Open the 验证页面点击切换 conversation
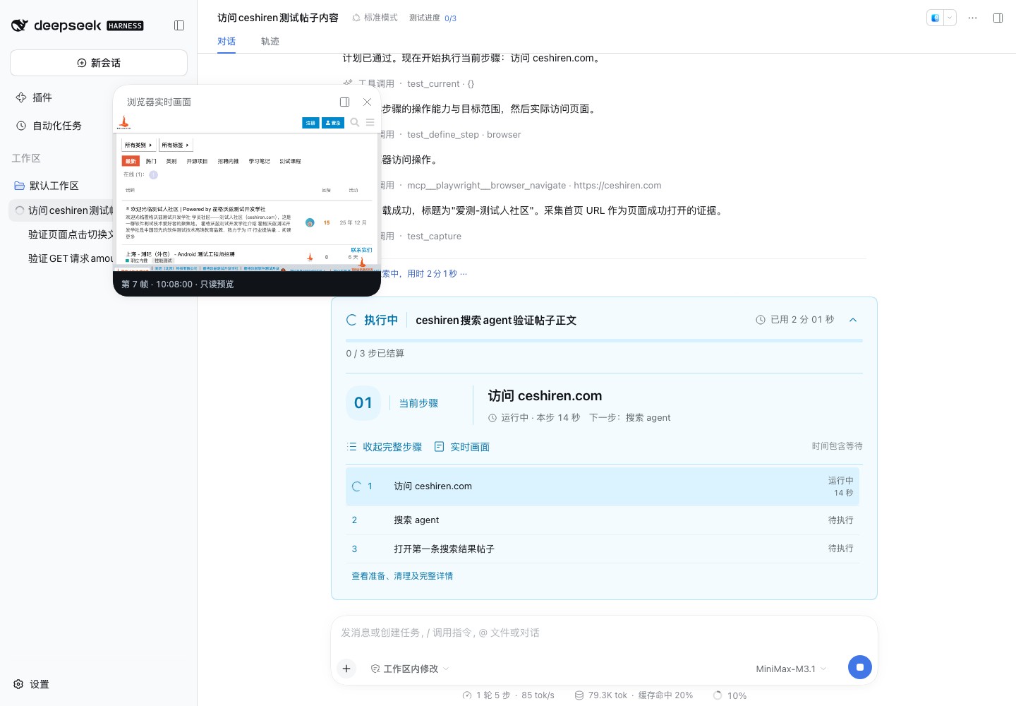 [71, 234]
